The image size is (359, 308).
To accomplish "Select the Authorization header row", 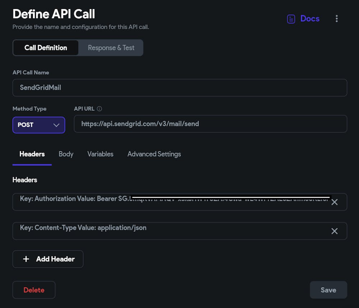I will point(180,202).
